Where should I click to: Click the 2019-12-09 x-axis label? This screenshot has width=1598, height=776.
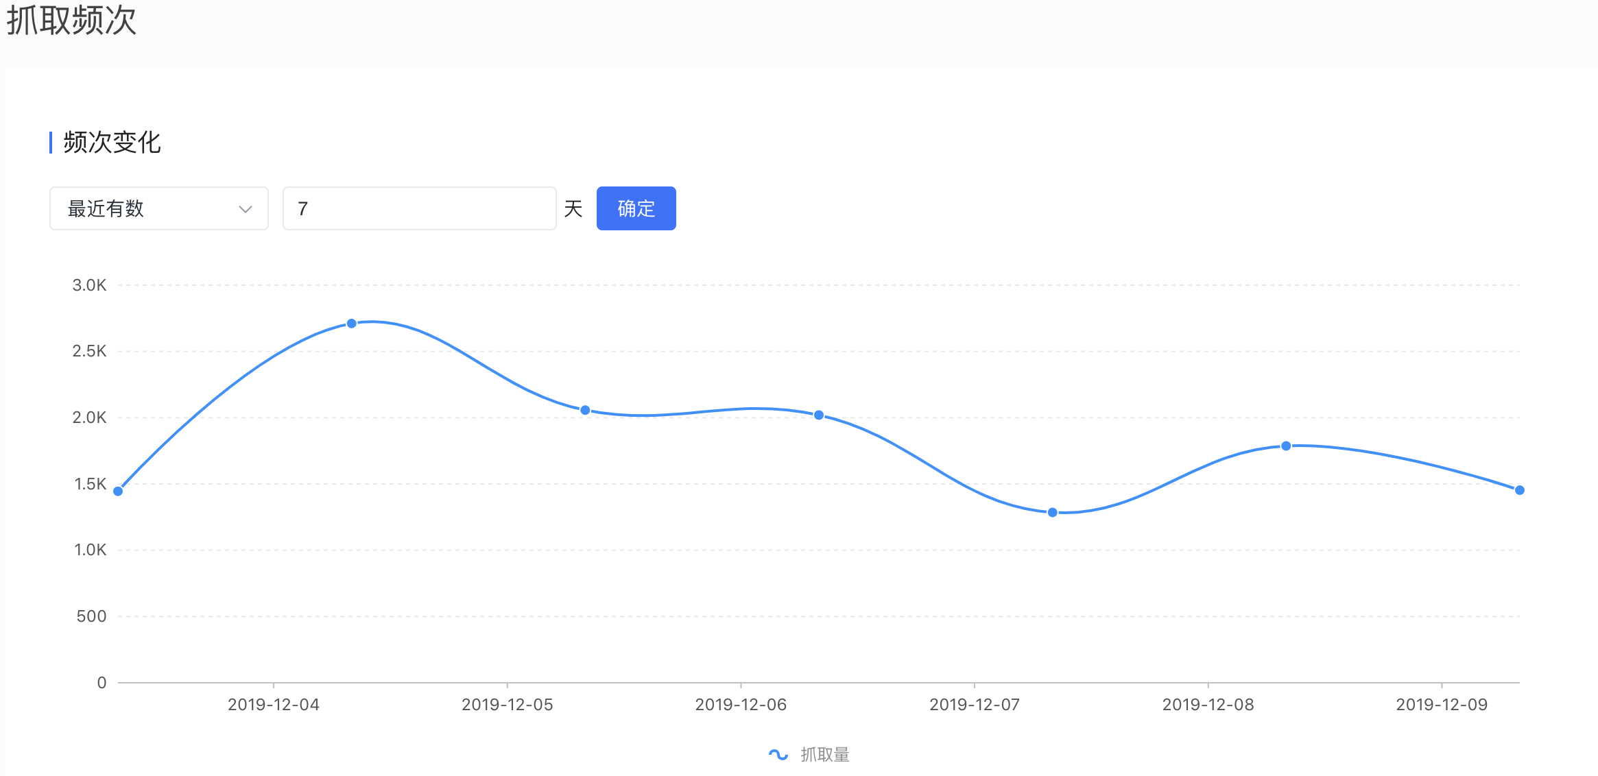[1442, 705]
